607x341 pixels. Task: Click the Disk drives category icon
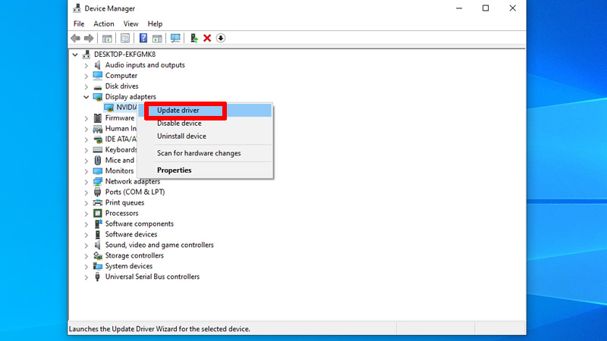click(98, 86)
